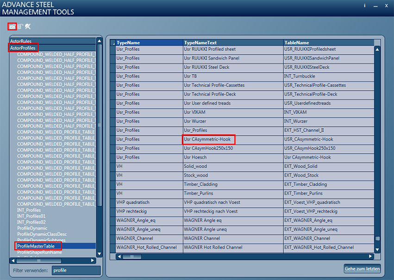
Task: Select the ProfileMasterTable tree item
Action: [36, 246]
